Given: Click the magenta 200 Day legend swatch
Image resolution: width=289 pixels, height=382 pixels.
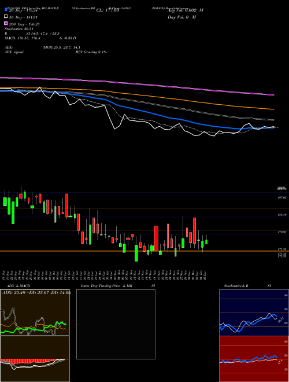Looking at the screenshot, I should pyautogui.click(x=6, y=23).
